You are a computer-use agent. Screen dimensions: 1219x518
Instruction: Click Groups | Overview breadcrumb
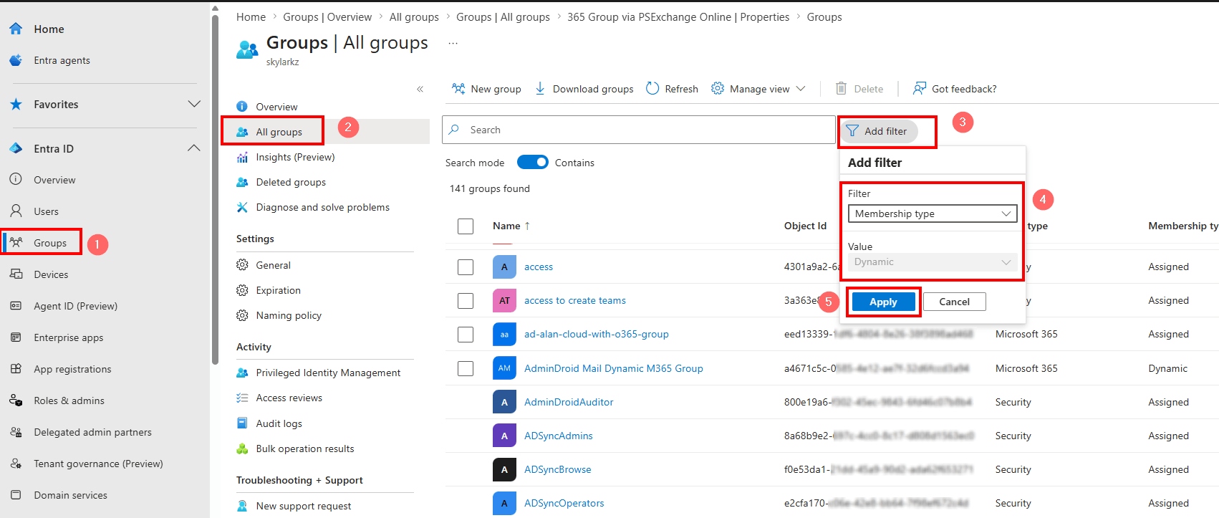point(327,17)
